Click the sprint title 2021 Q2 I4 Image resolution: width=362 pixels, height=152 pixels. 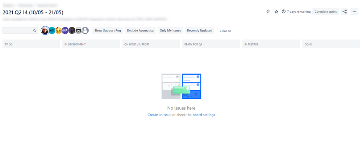(33, 12)
